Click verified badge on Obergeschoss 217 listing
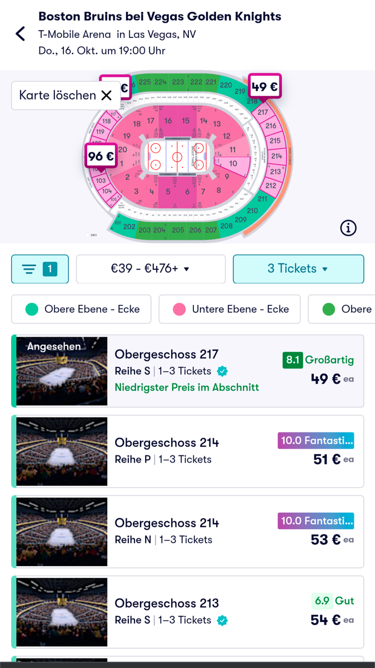375x668 pixels. click(x=222, y=371)
